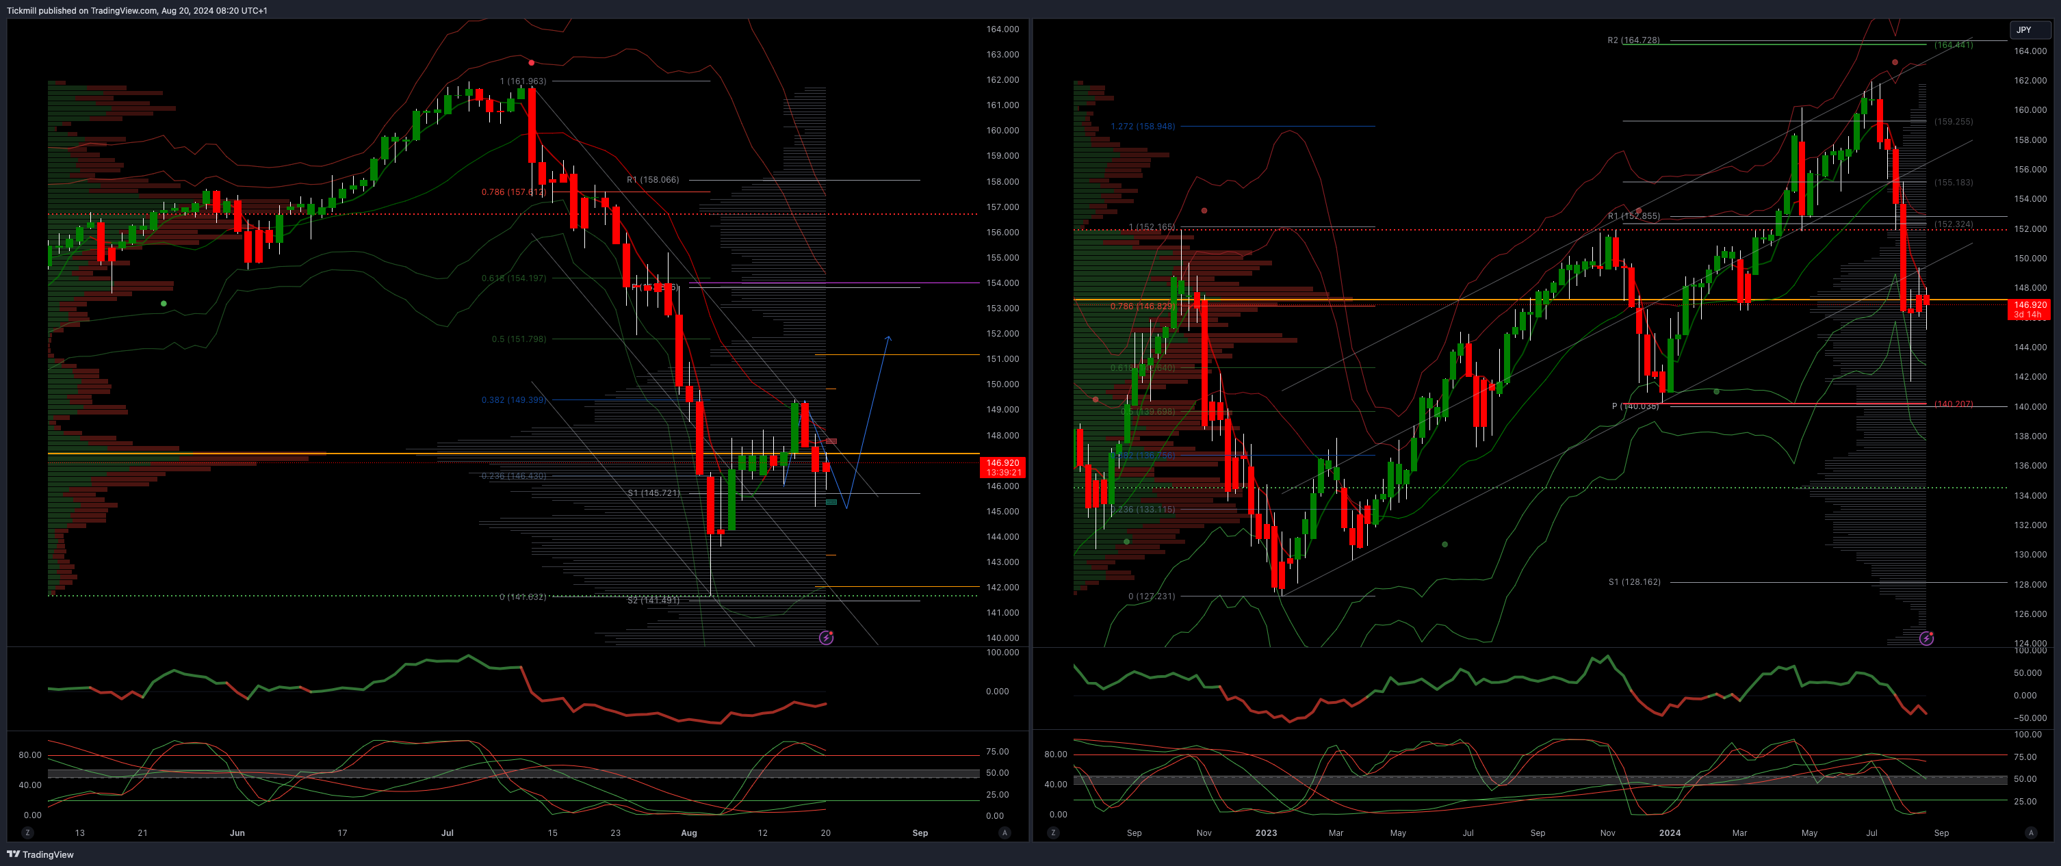This screenshot has width=2061, height=866.
Task: Select the (152.324) level label
Action: (x=1954, y=224)
